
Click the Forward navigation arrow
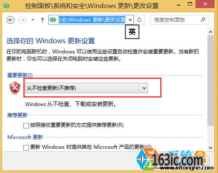[x=23, y=20]
